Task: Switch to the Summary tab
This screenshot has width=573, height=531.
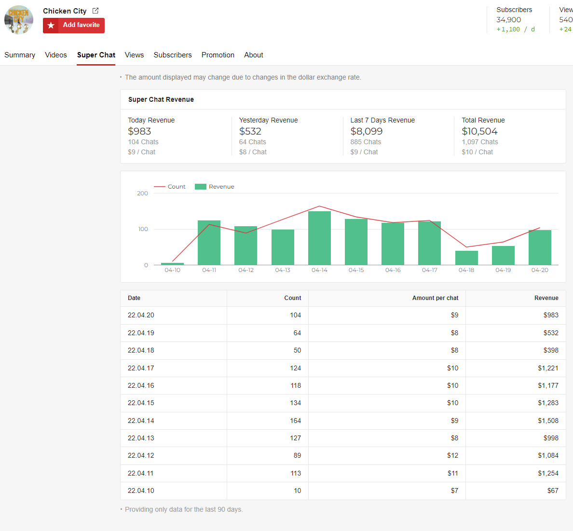Action: (x=20, y=55)
